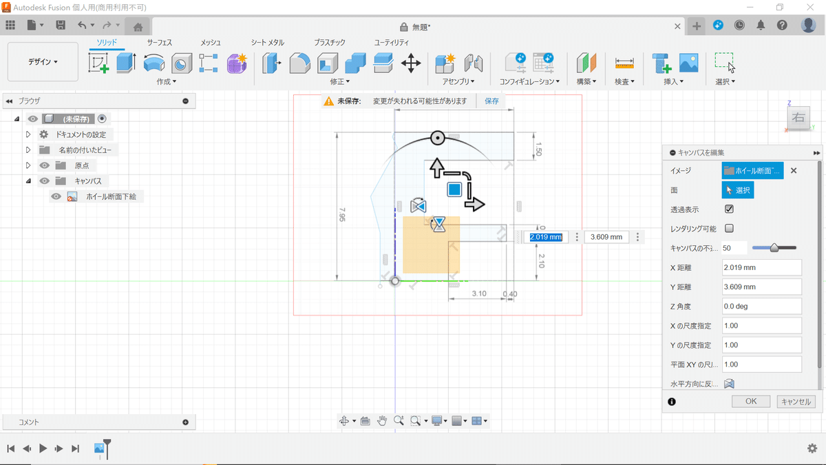Select the Create Sketch tool icon
826x465 pixels.
click(99, 63)
